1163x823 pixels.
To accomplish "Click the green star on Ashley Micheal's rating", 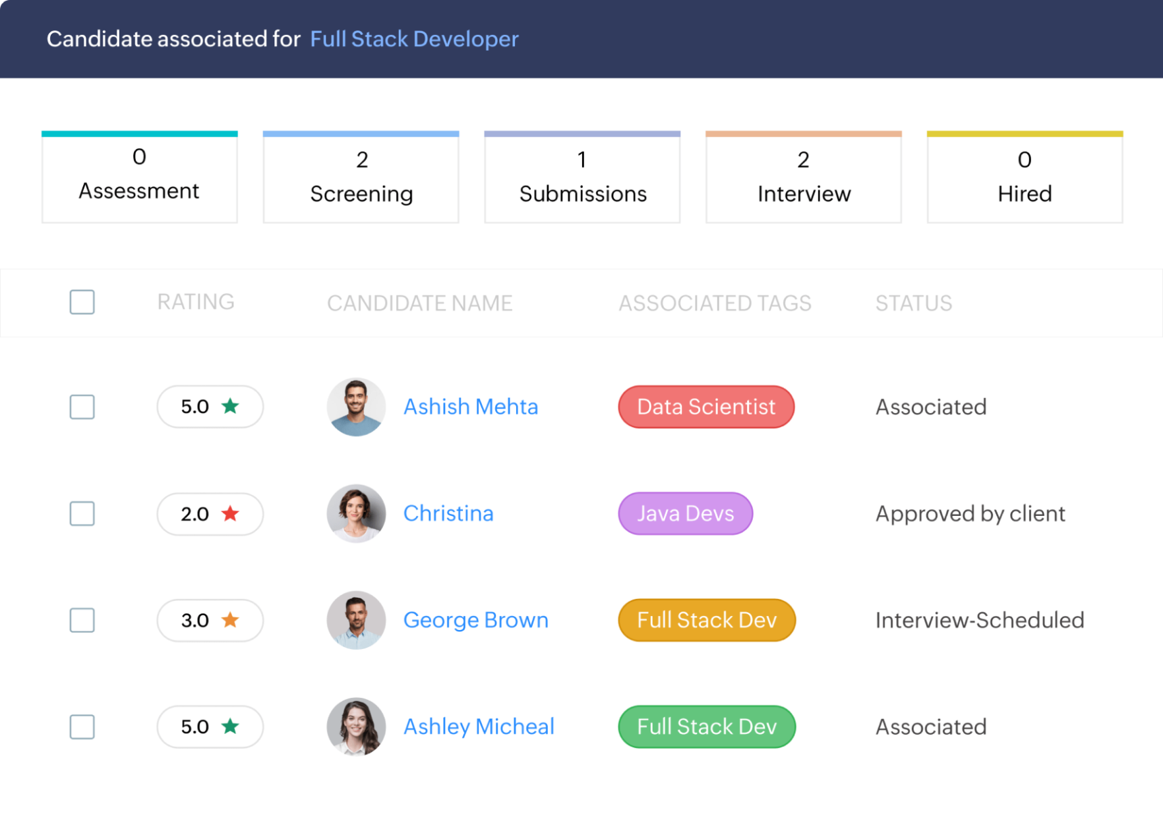I will coord(230,726).
